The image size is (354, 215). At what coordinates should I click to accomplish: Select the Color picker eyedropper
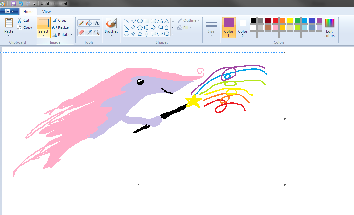89,32
